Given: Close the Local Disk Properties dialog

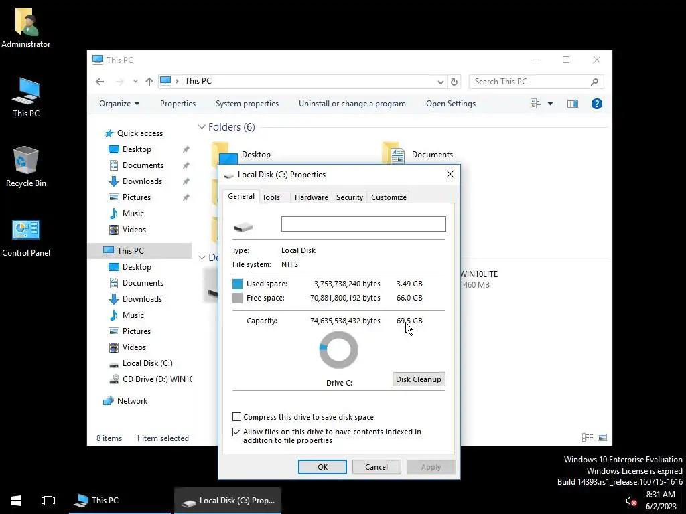Looking at the screenshot, I should (450, 175).
